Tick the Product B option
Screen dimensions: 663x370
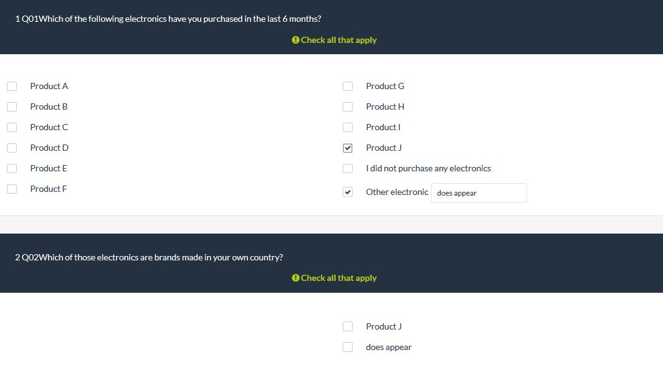coord(12,107)
